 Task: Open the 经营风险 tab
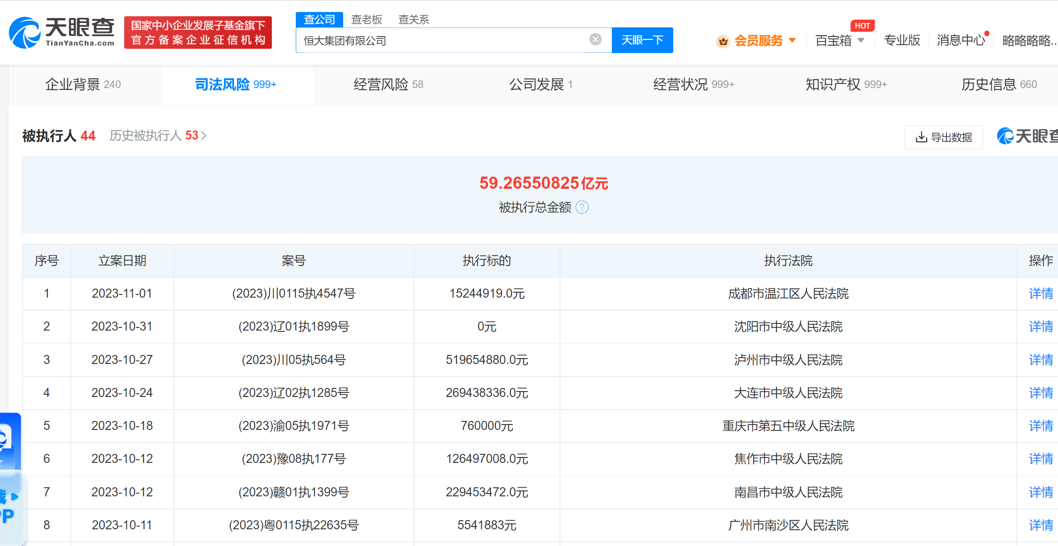click(388, 84)
